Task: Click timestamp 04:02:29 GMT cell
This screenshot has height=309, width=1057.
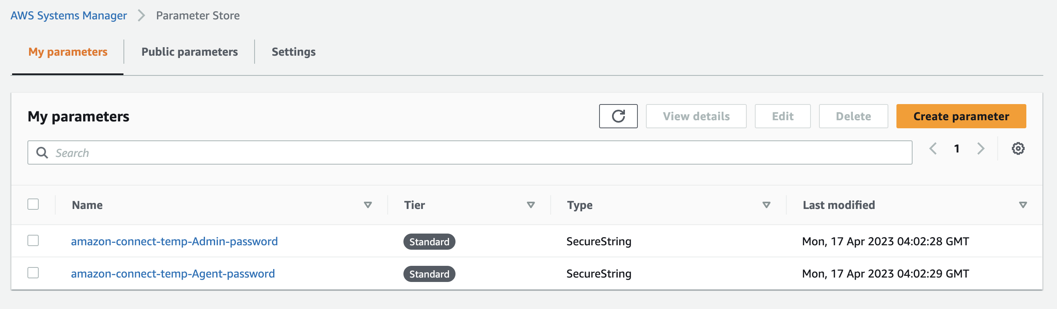Action: 886,274
